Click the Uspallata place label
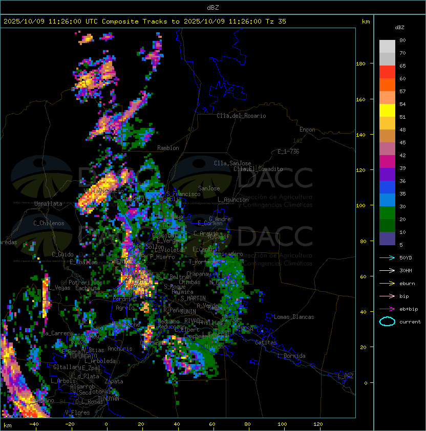The width and height of the screenshot is (426, 431). (48, 204)
